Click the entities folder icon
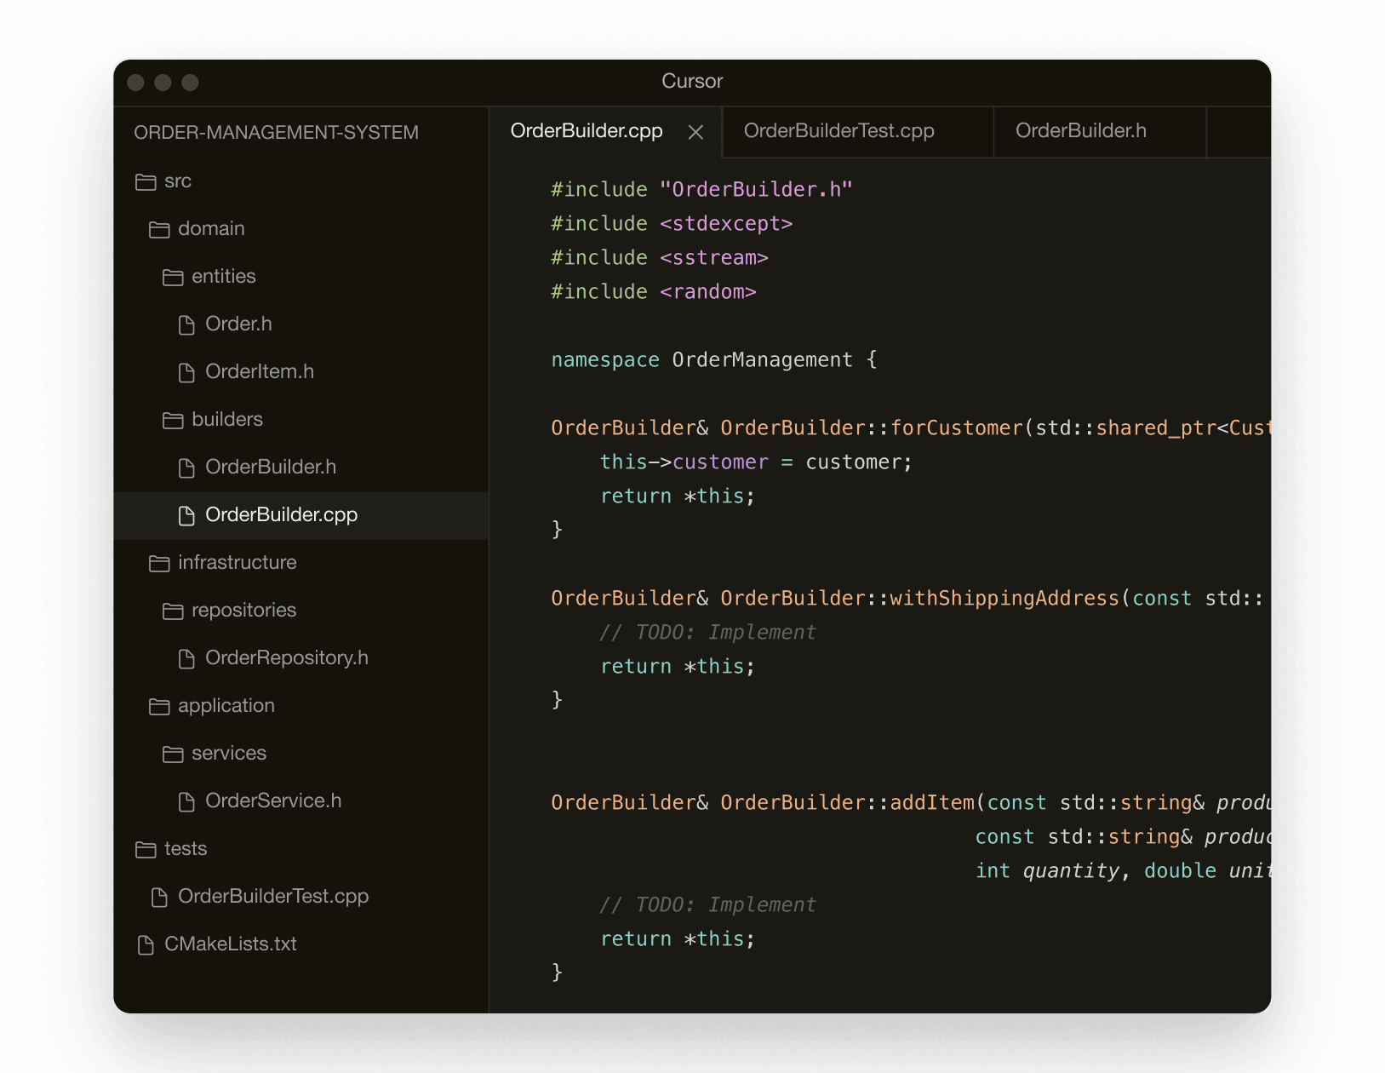 173,277
